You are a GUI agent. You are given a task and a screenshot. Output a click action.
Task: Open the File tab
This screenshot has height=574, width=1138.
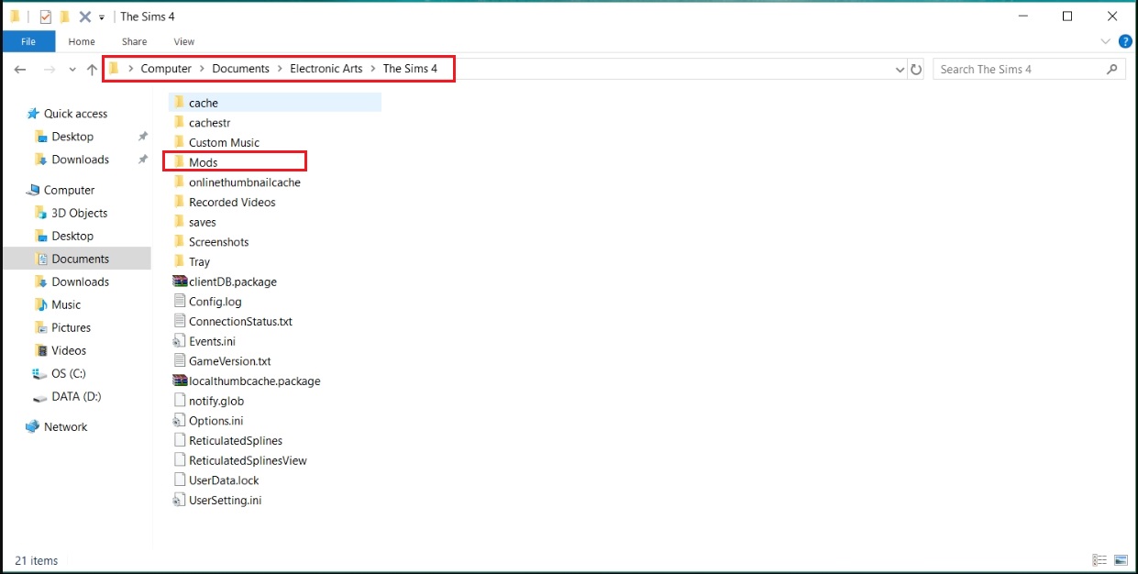click(x=28, y=41)
